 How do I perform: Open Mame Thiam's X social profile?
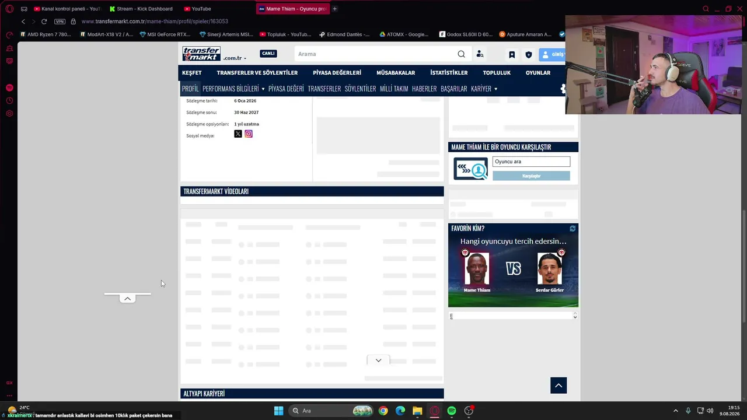point(238,134)
